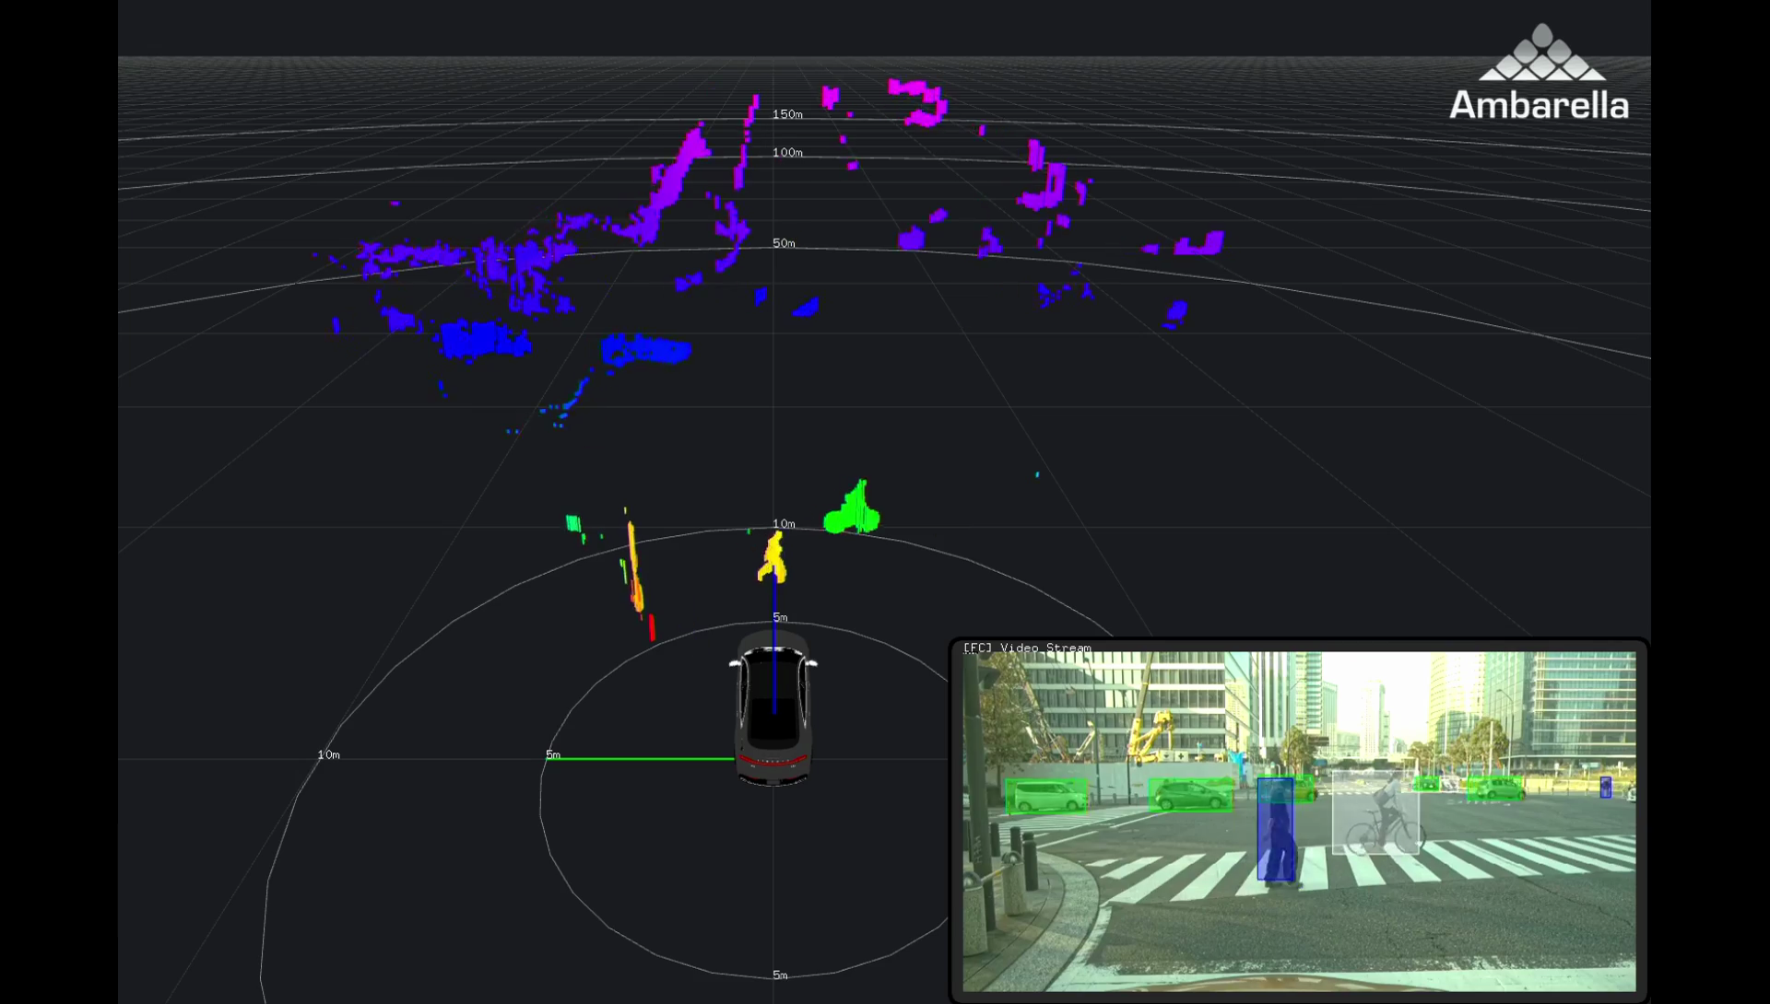Screen dimensions: 1770x1004
Task: Click the 10m label ahead of the car
Action: (784, 523)
